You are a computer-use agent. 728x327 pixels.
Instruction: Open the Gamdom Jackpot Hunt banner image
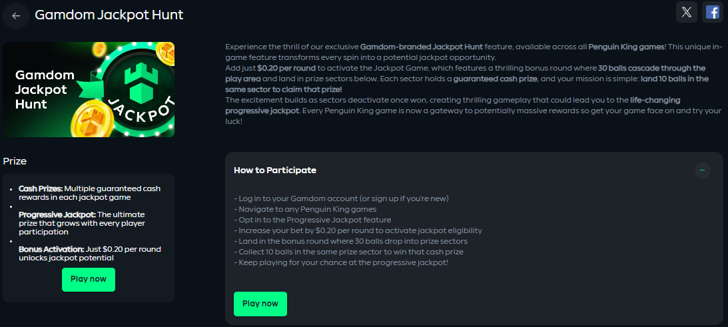coord(89,89)
